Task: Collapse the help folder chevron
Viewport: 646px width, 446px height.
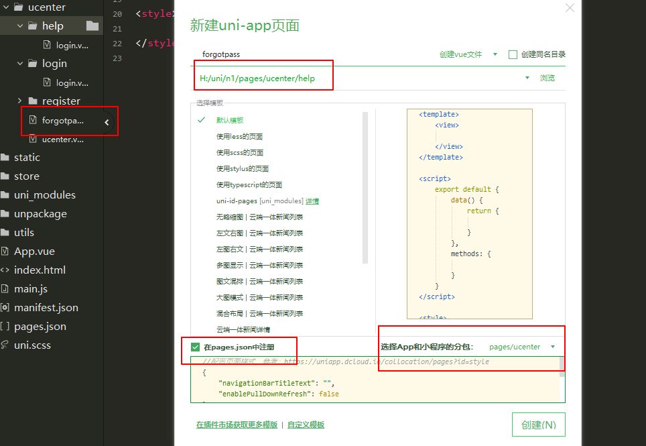Action: click(20, 25)
